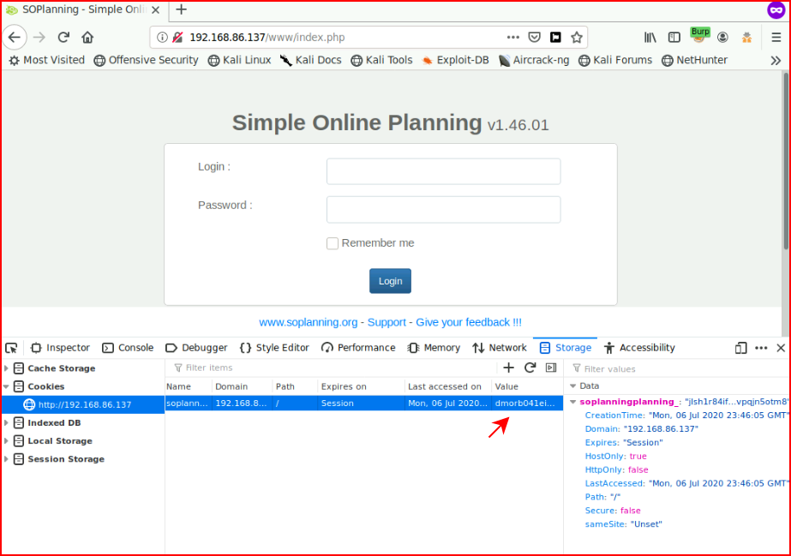791x556 pixels.
Task: Switch to the Memory tab
Action: 434,348
